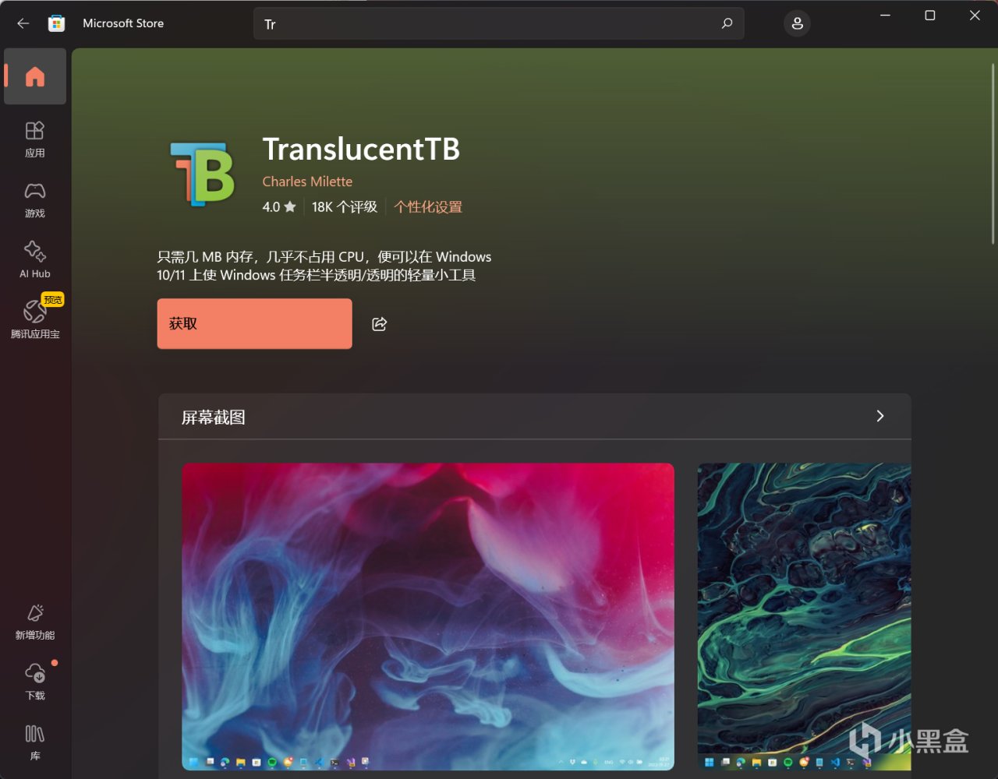
Task: Open AI Hub in the sidebar
Action: [35, 260]
